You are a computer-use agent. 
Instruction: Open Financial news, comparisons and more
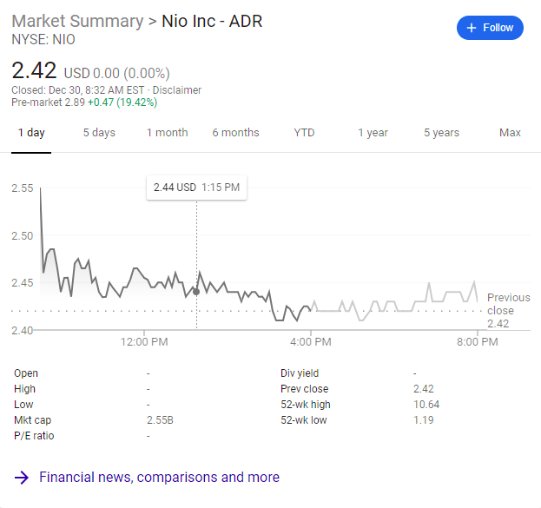tap(159, 478)
